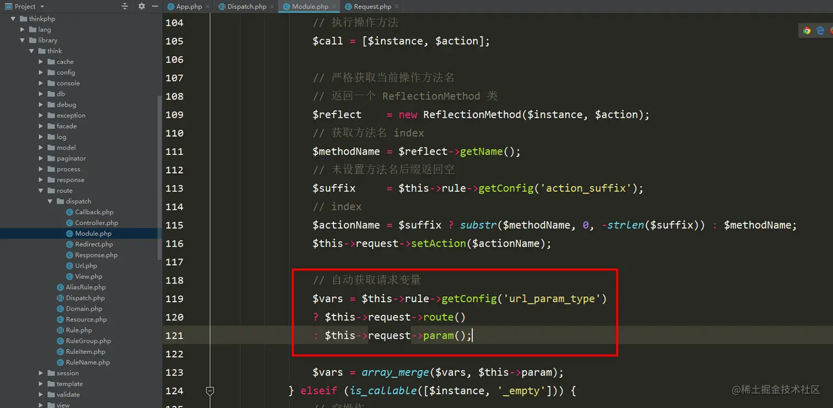Select the validate folder

pos(68,395)
